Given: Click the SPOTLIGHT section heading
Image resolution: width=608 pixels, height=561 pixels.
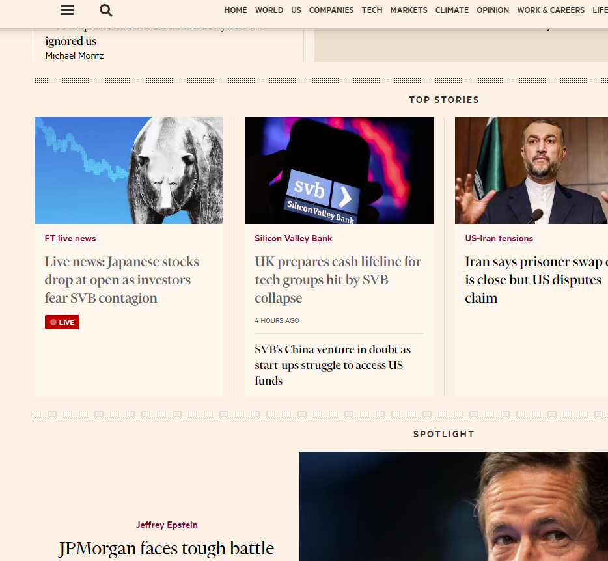Looking at the screenshot, I should [444, 434].
